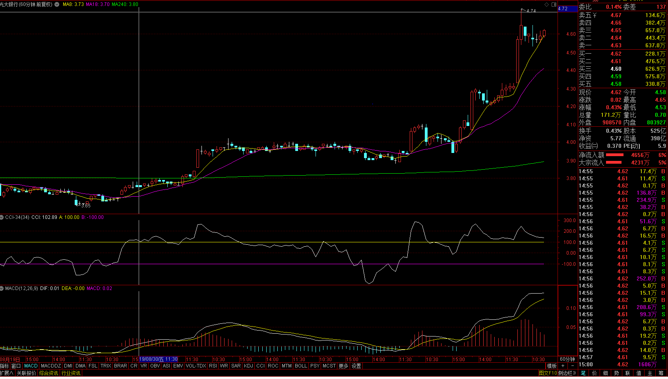Select the MACD indicator tab
This screenshot has width=668, height=379.
31,366
